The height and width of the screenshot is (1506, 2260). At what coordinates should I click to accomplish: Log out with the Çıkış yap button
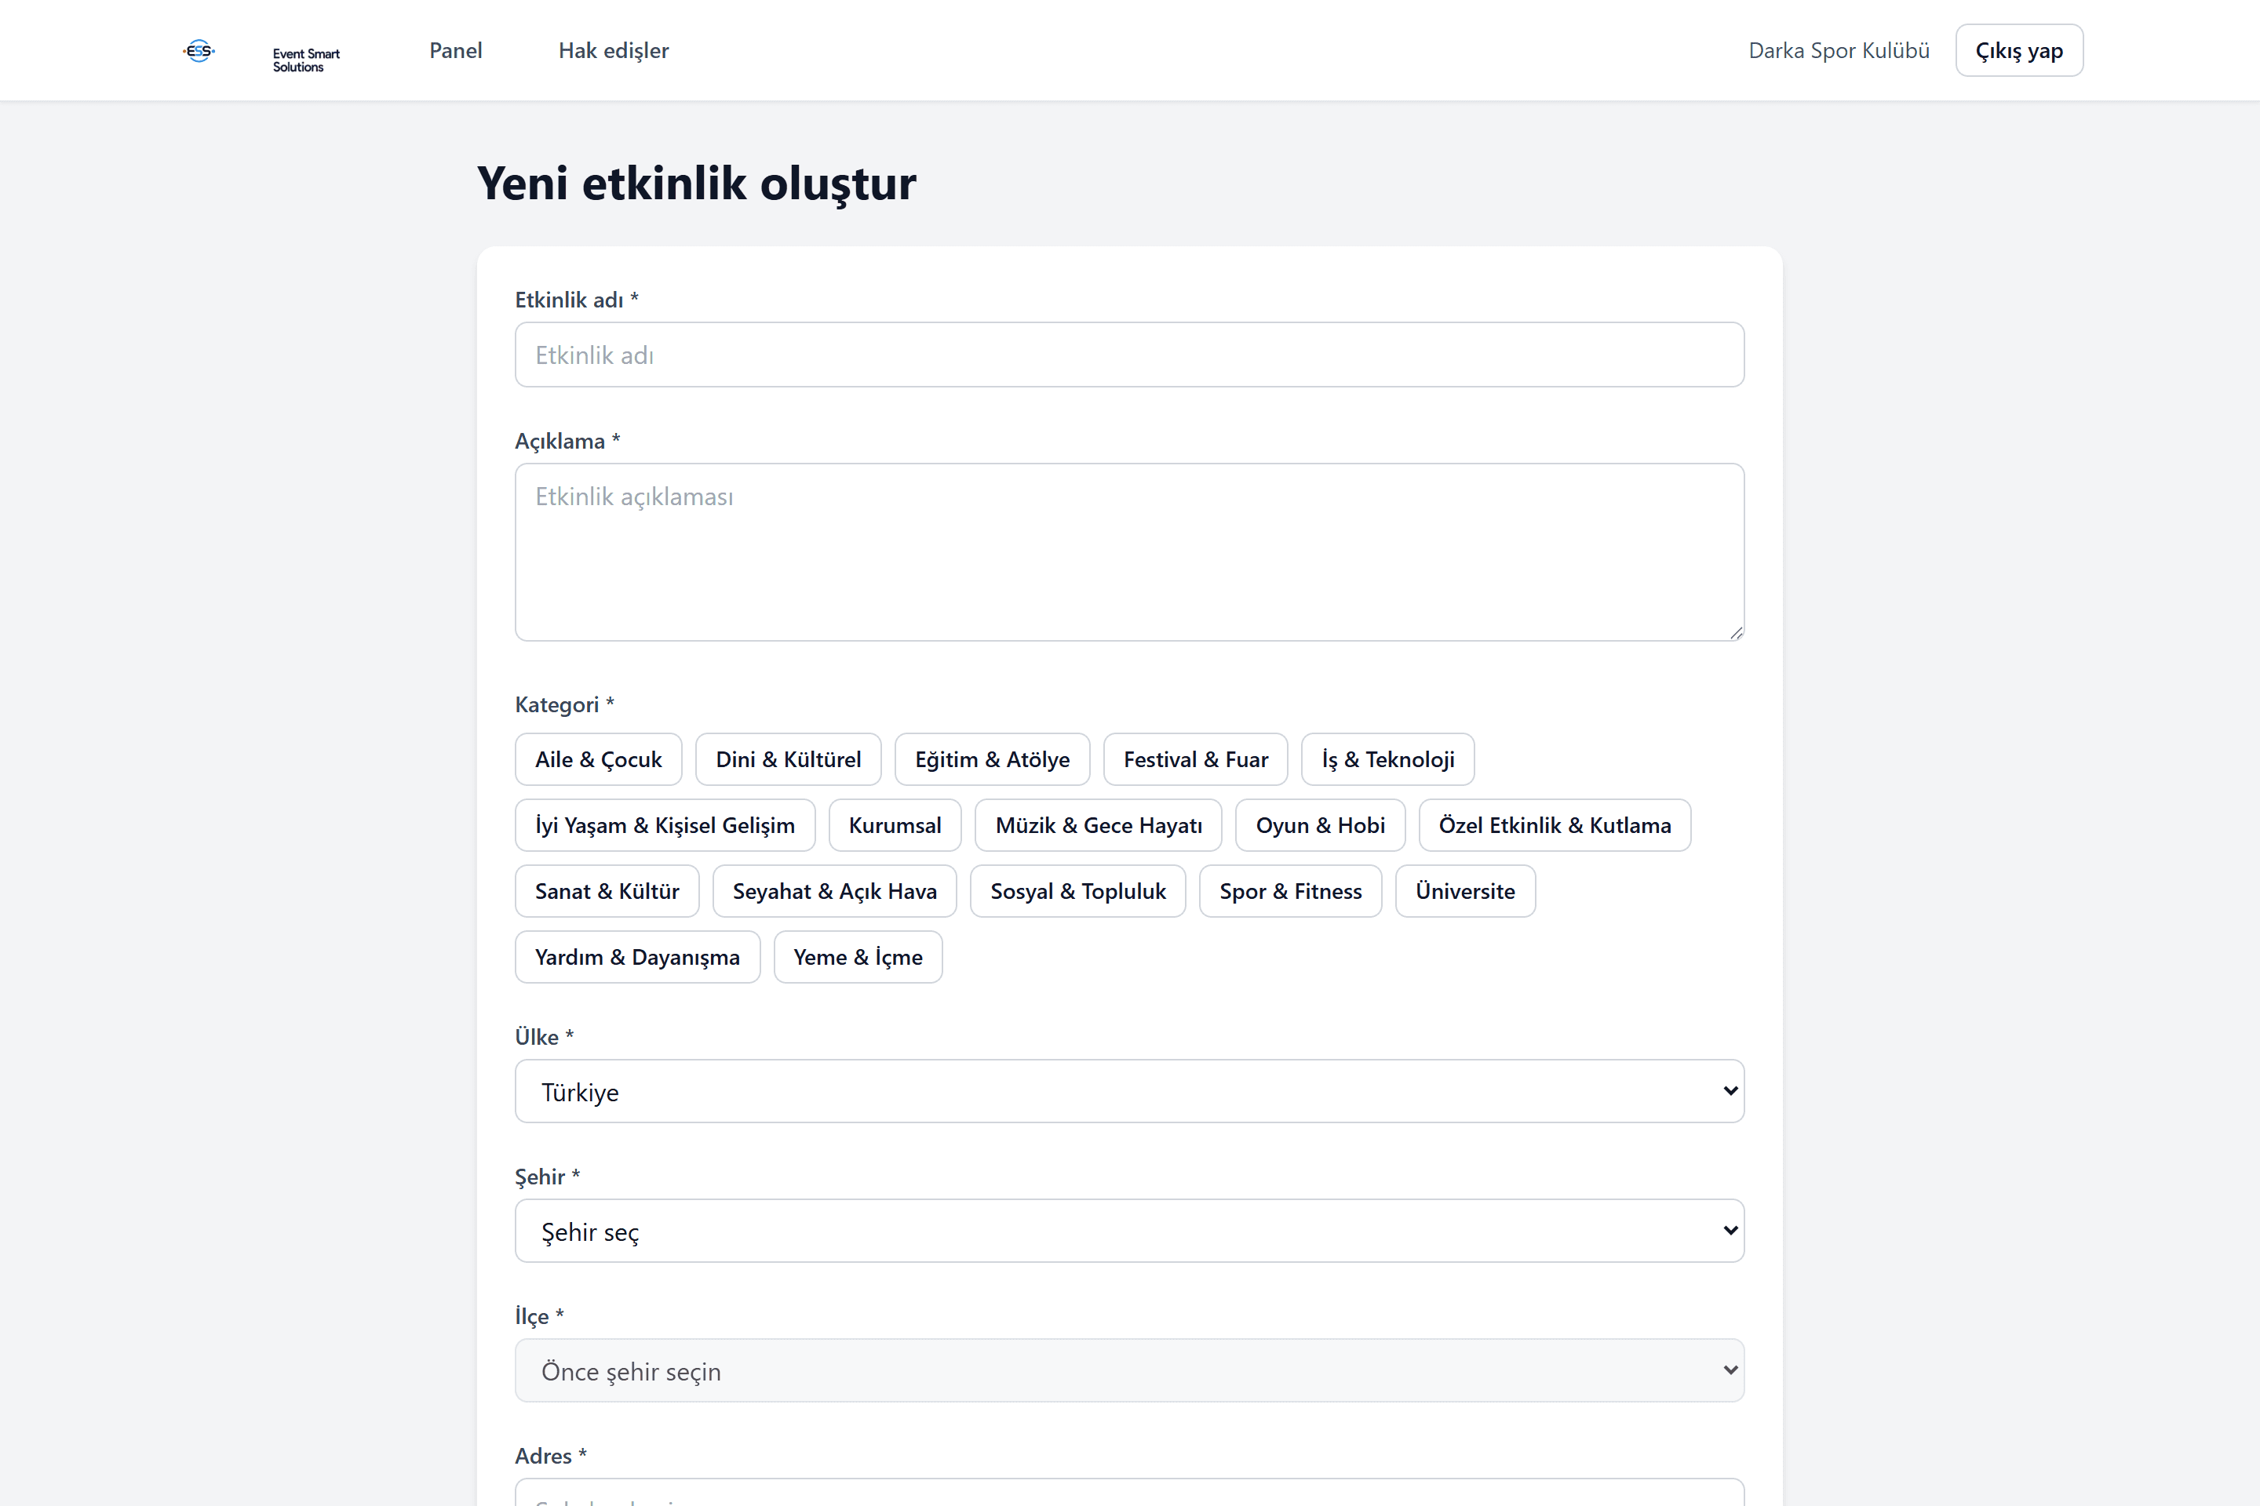tap(2019, 50)
